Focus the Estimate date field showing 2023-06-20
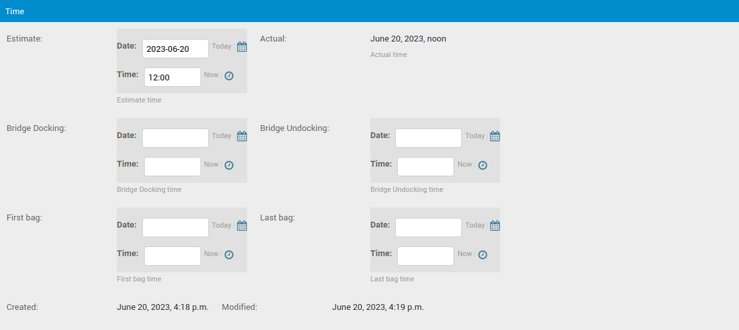The width and height of the screenshot is (739, 330). [175, 49]
